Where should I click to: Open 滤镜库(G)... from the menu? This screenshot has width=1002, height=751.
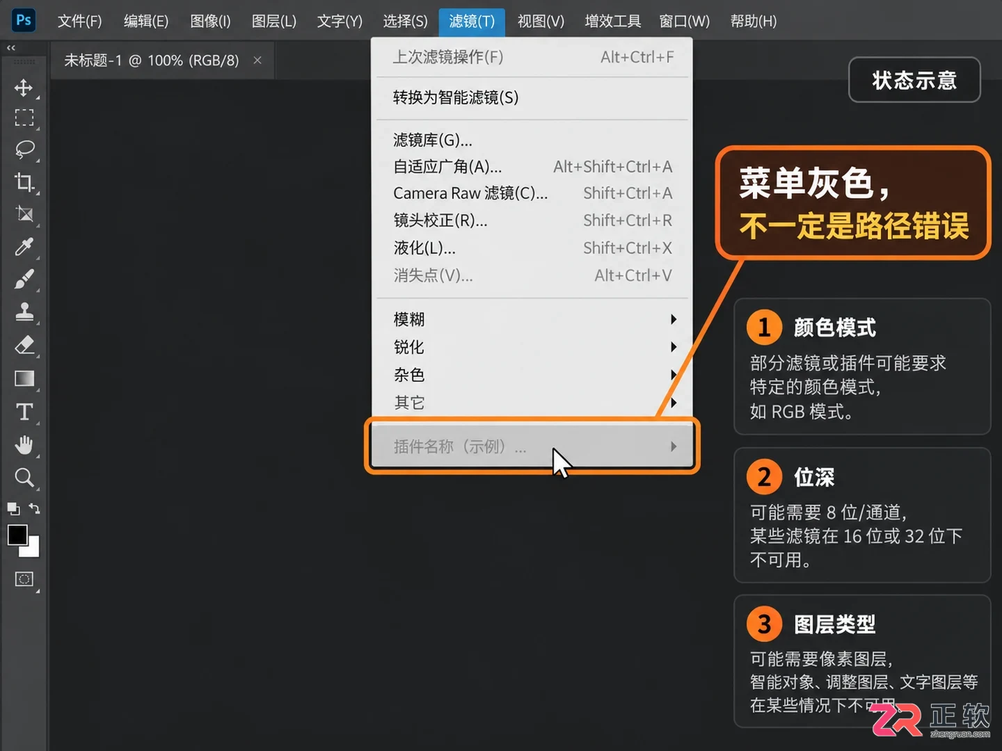(532, 140)
